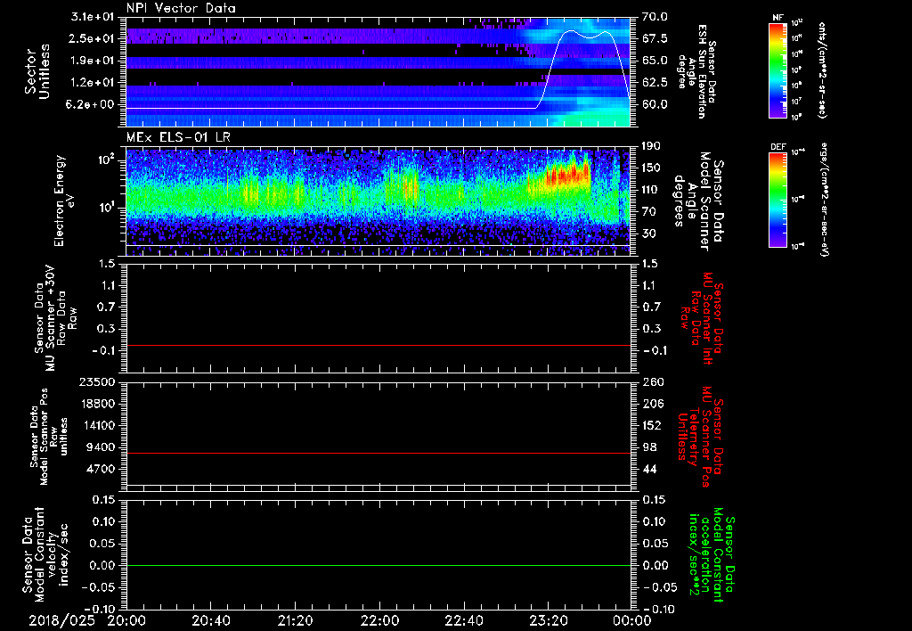Click the 70.0 tick on sun elevation axis
Image resolution: width=912 pixels, height=631 pixels.
(x=655, y=17)
